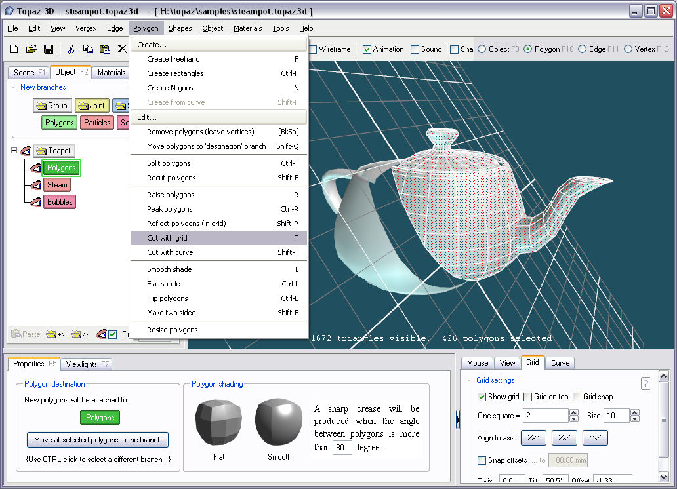Image resolution: width=677 pixels, height=489 pixels.
Task: Open Grid settings help question mark
Action: 646,383
